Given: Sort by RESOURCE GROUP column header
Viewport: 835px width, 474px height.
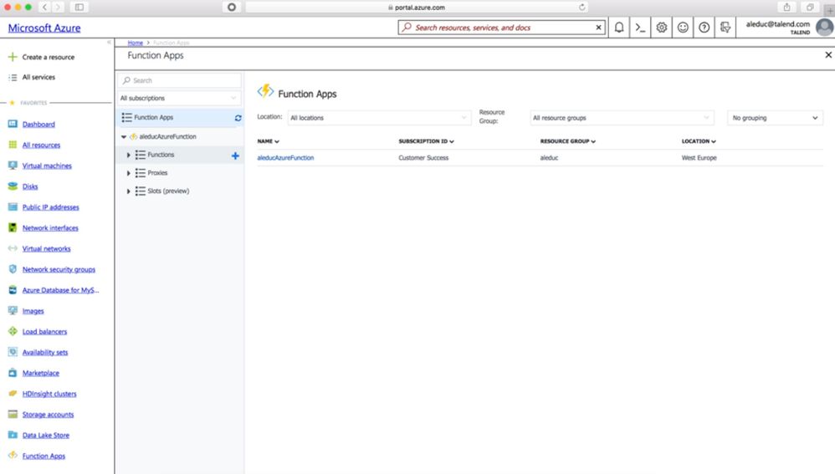Looking at the screenshot, I should tap(567, 141).
